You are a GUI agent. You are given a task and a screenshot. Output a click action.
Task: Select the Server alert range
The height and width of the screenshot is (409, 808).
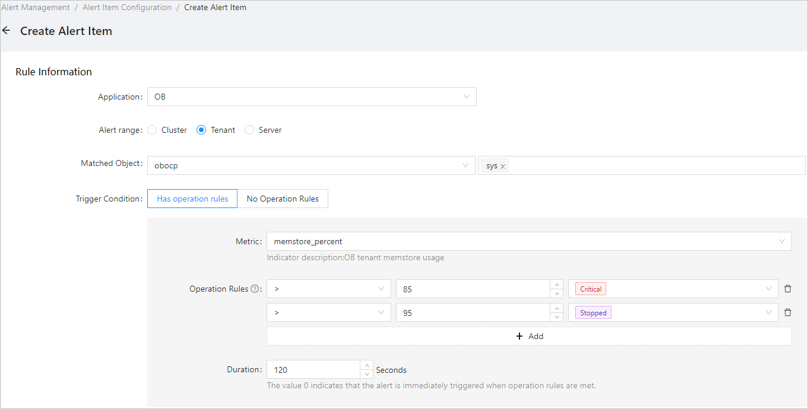tap(249, 130)
